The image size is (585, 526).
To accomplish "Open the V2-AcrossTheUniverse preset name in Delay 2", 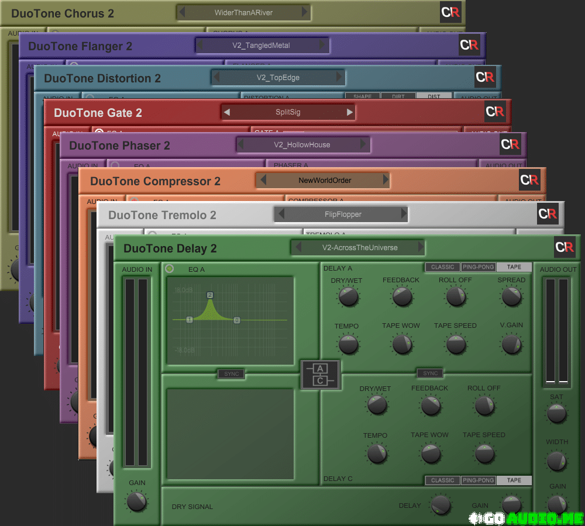I will pyautogui.click(x=360, y=248).
